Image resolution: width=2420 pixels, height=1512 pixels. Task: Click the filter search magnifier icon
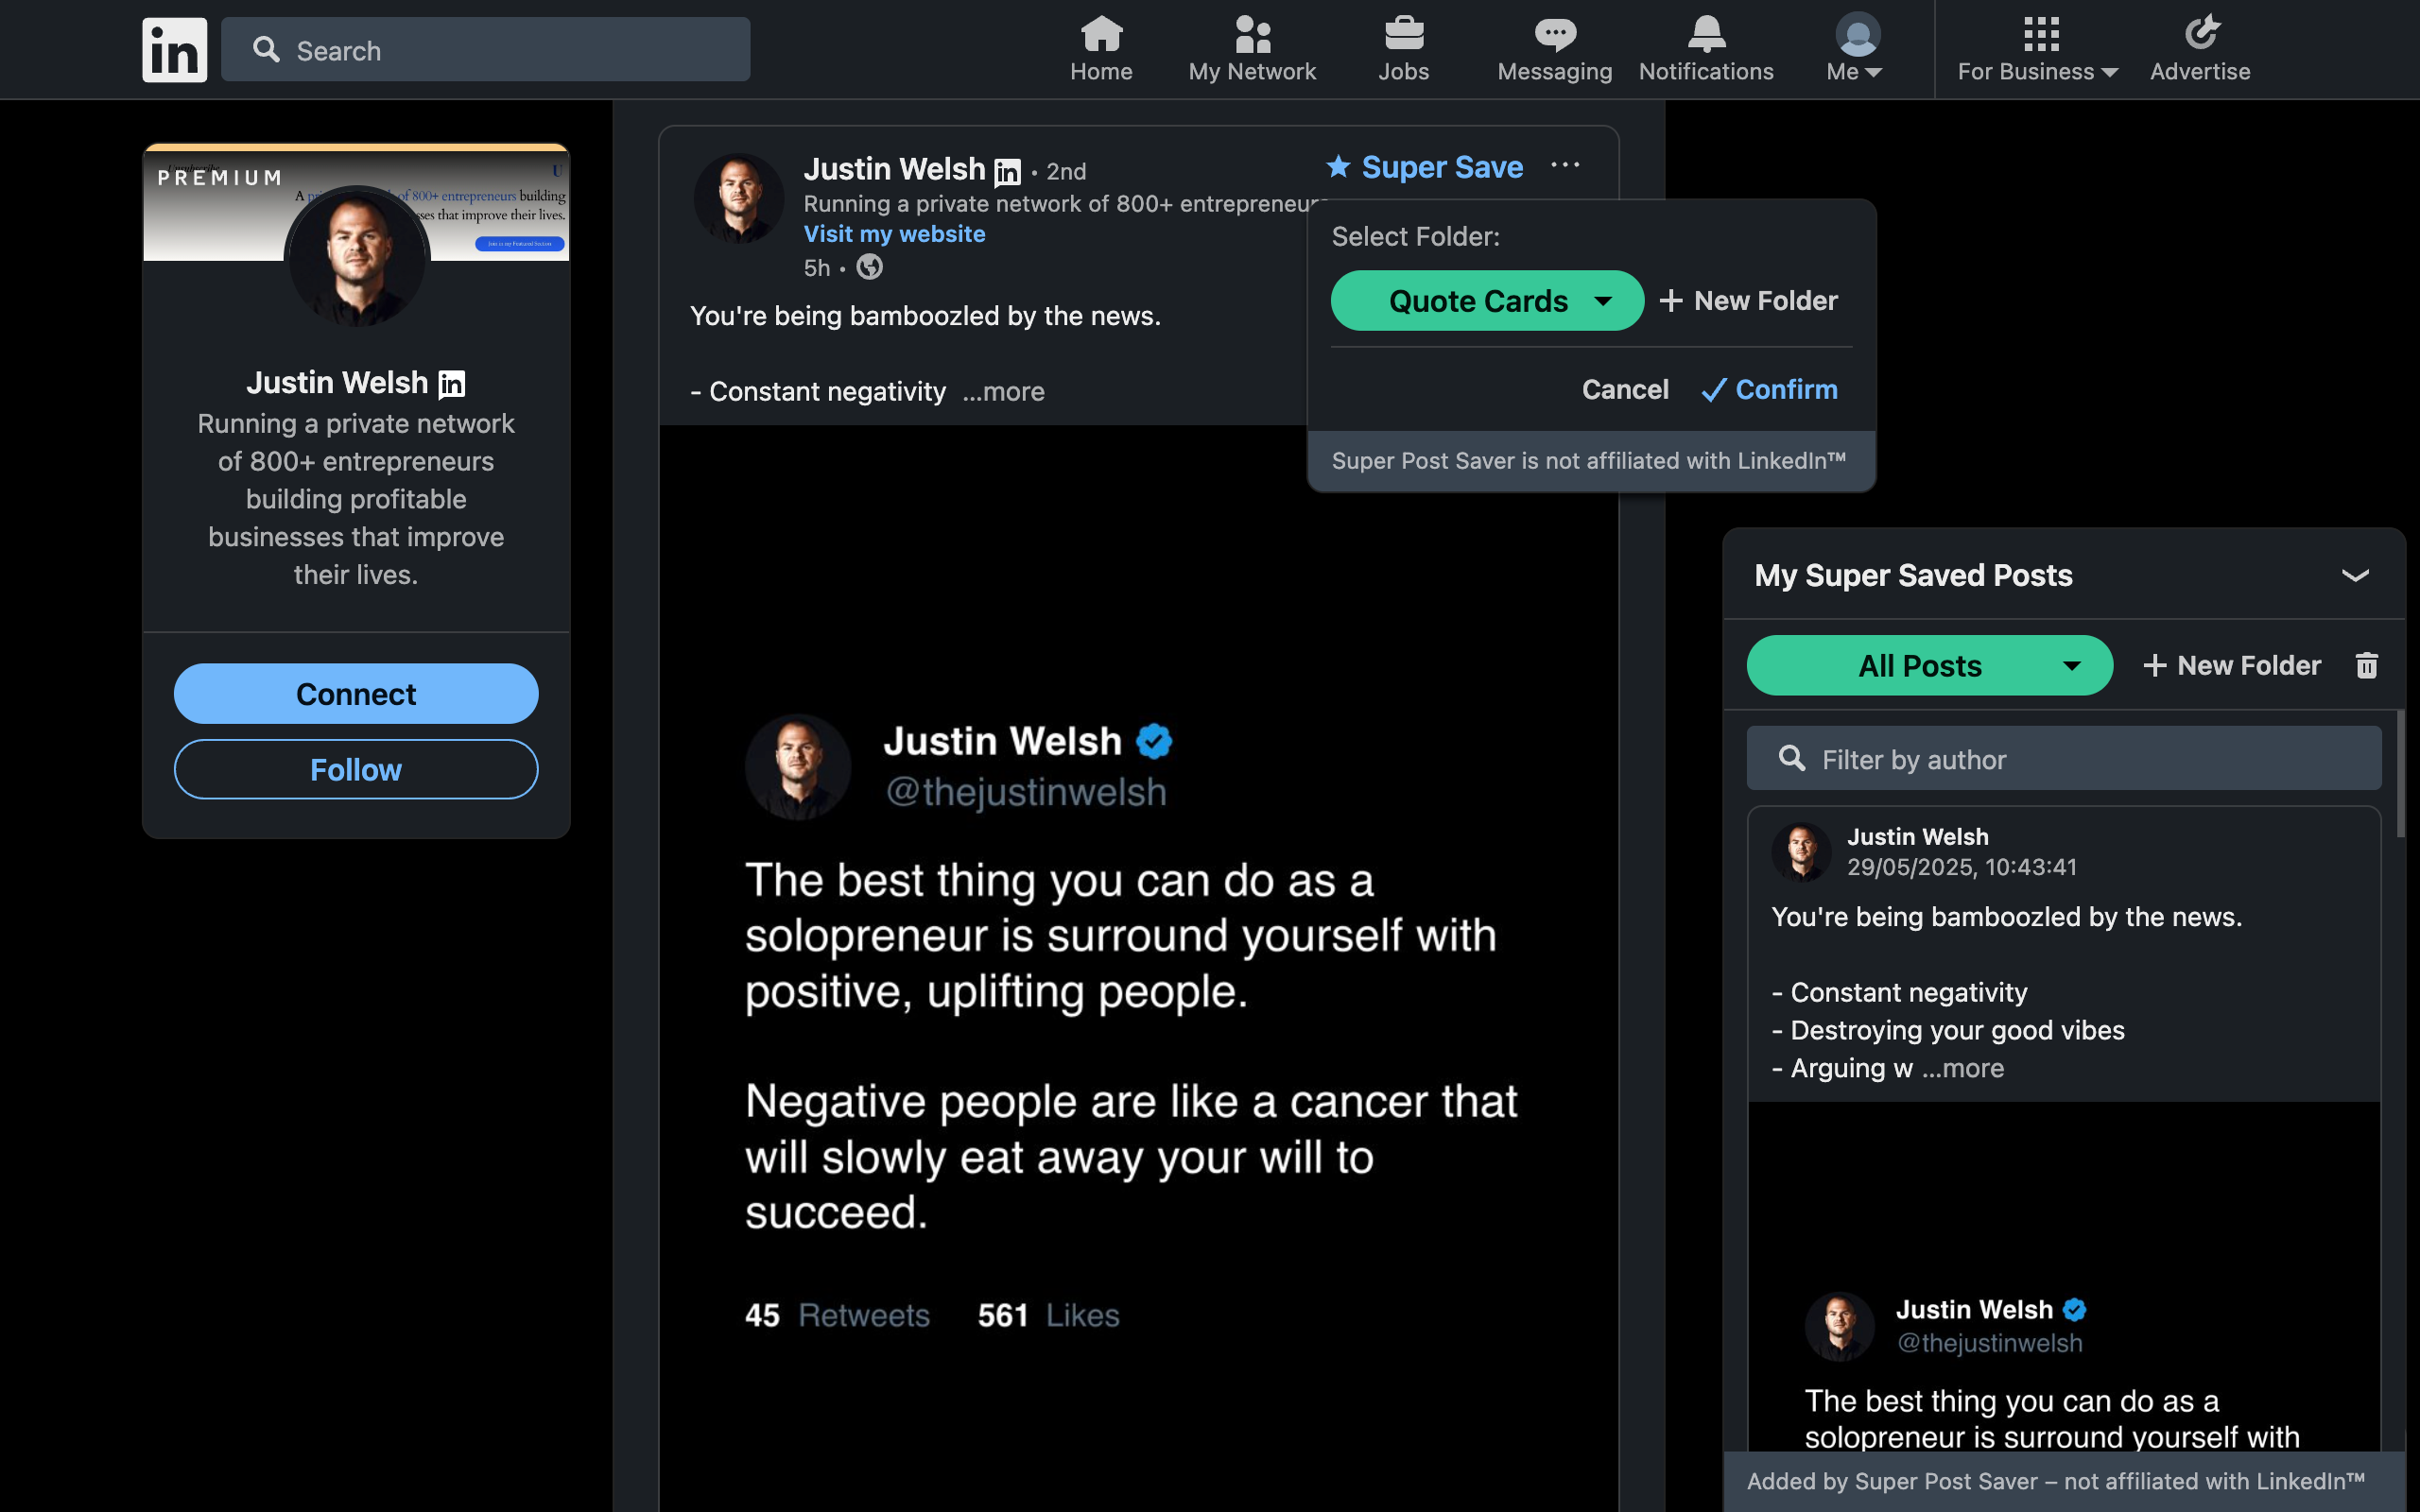[1792, 758]
